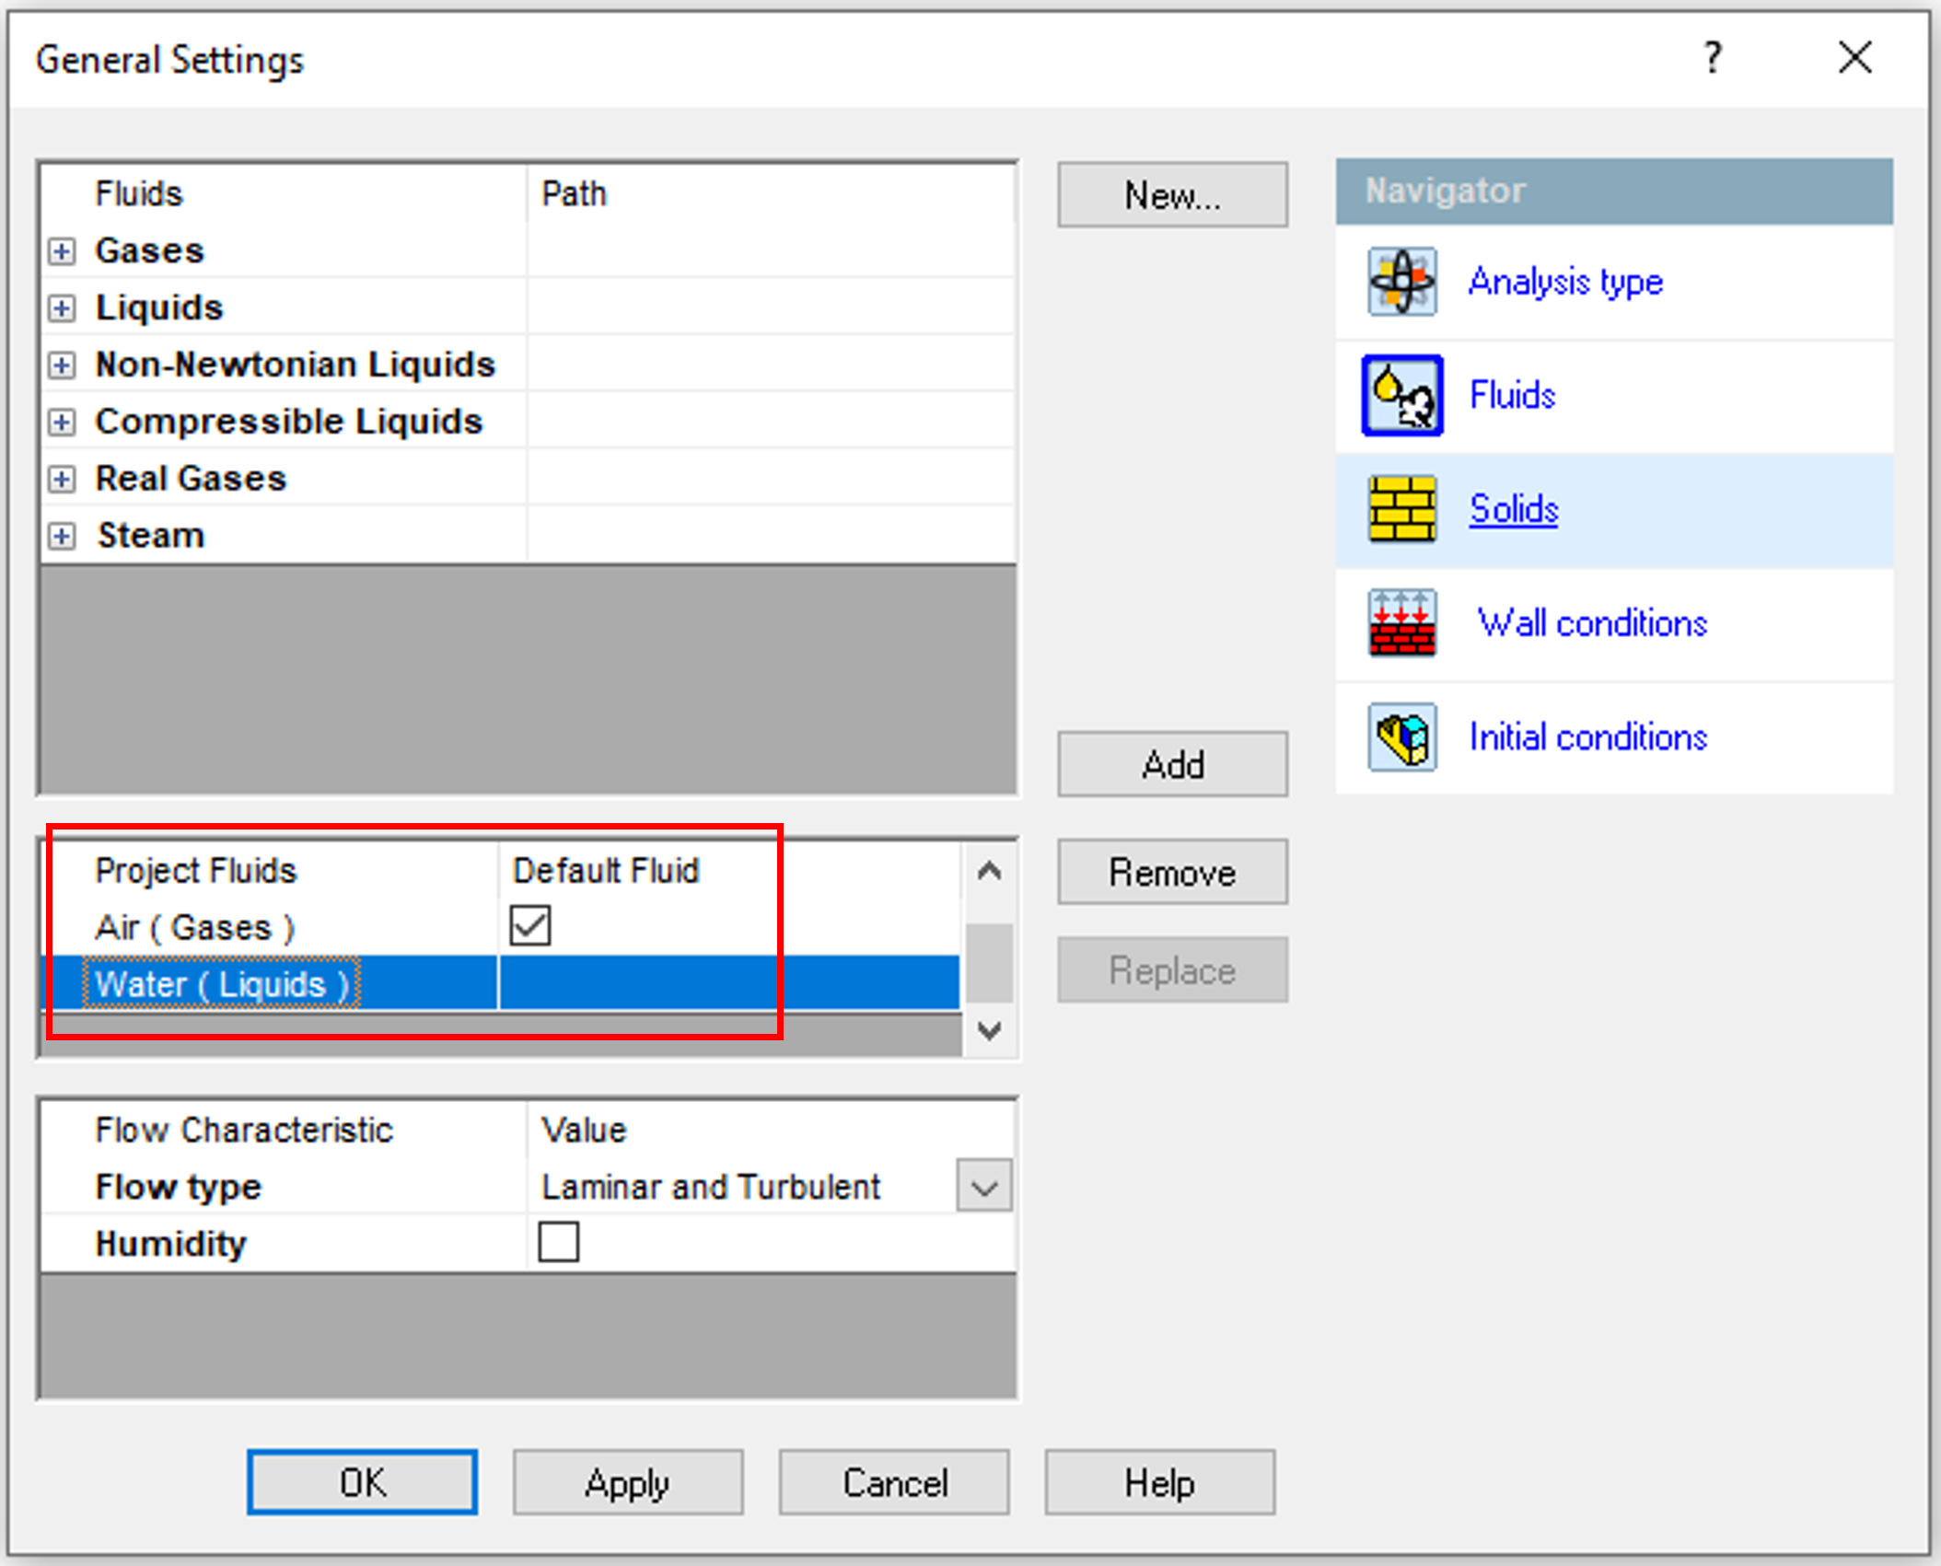Click the question mark help icon

pyautogui.click(x=1712, y=58)
